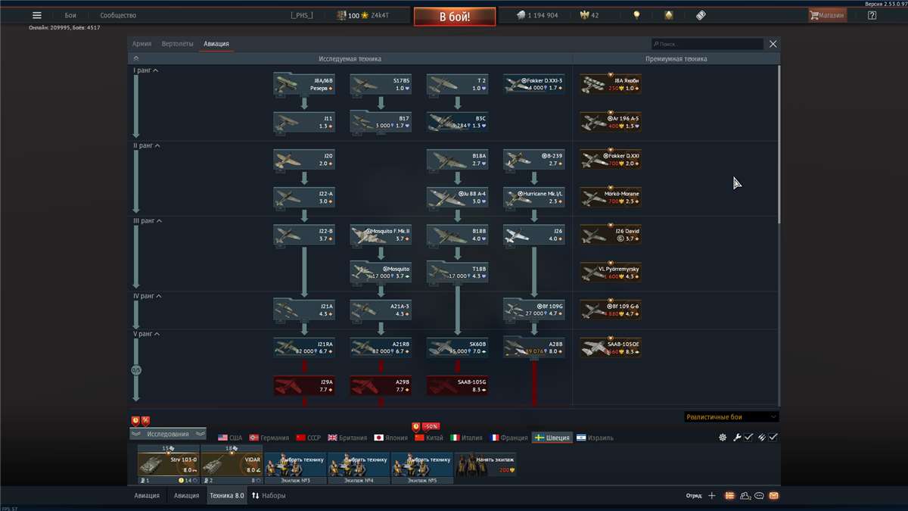
Task: Click the plus icon next to Отряд
Action: (x=711, y=496)
